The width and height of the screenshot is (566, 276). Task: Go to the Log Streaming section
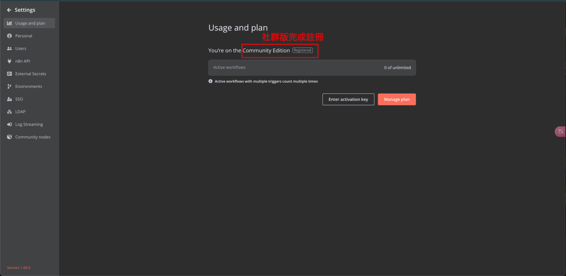click(x=29, y=125)
